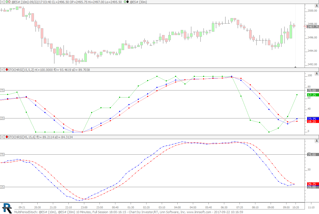Click the 2492.00 price scale label

[312, 64]
